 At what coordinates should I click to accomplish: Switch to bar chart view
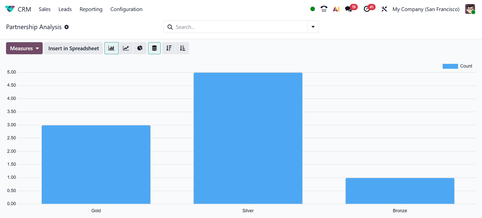111,48
